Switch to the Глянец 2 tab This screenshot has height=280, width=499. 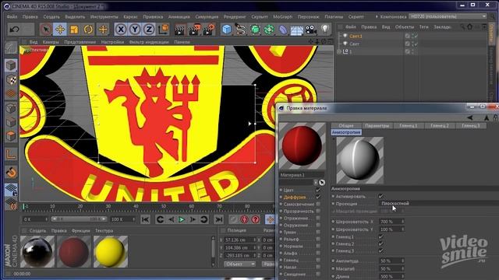click(x=440, y=126)
